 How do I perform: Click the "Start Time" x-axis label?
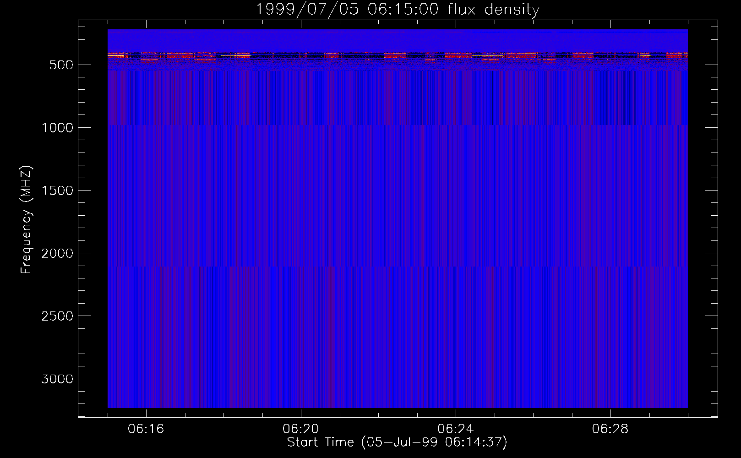(397, 442)
